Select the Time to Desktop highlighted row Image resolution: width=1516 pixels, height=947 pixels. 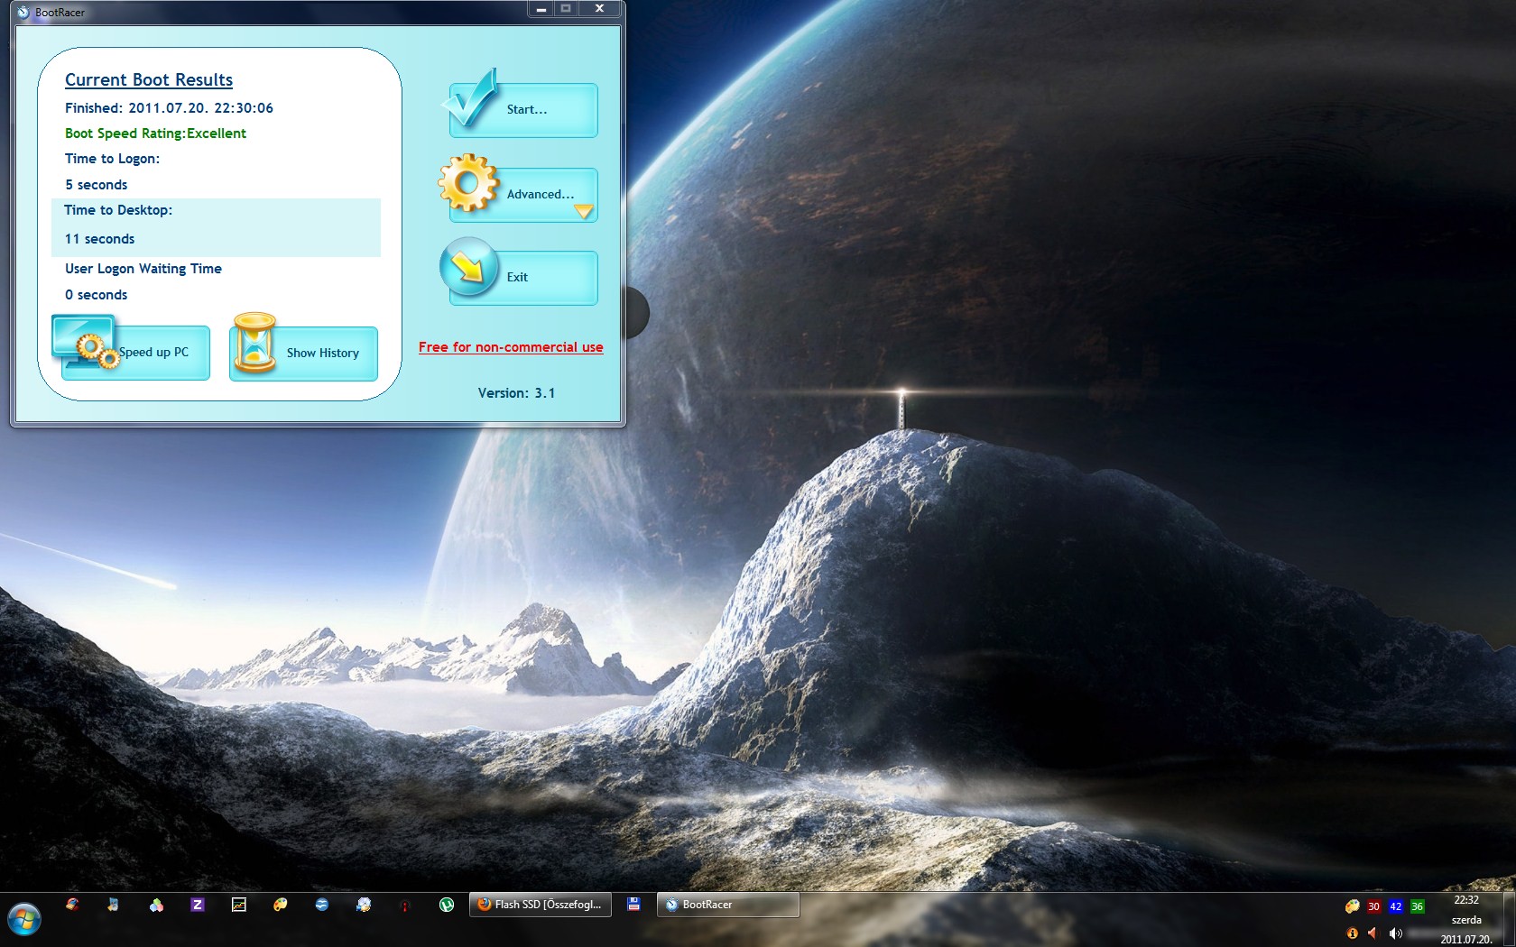coord(216,227)
